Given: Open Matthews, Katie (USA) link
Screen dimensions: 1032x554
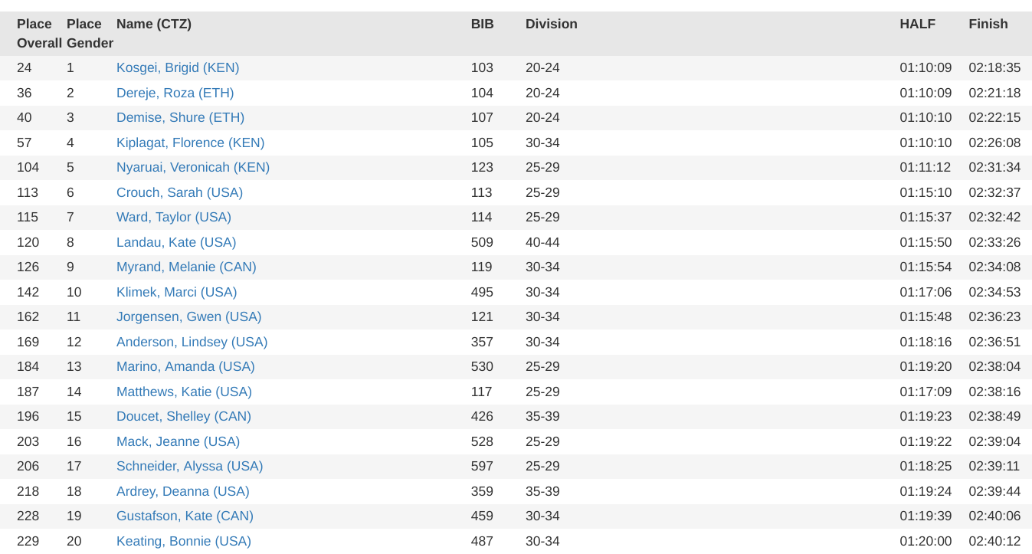Looking at the screenshot, I should click(x=184, y=392).
